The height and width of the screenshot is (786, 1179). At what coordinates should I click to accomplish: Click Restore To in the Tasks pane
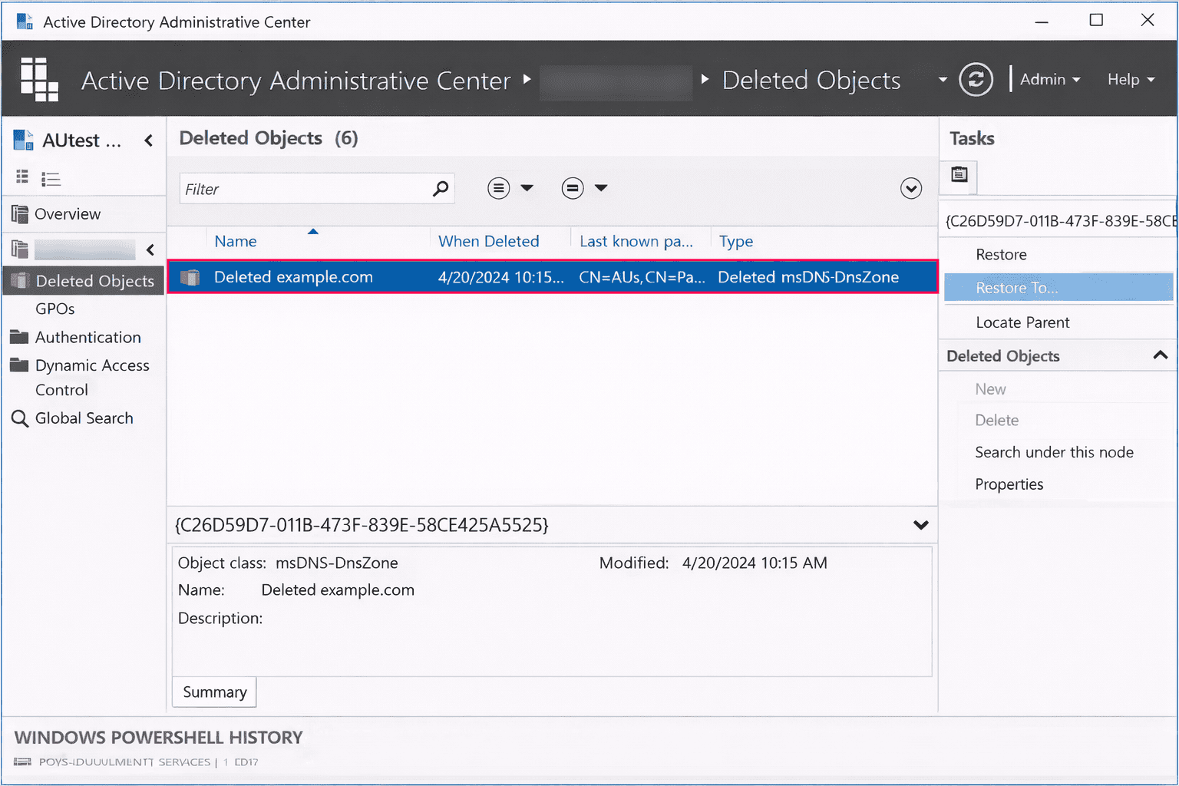[1018, 287]
